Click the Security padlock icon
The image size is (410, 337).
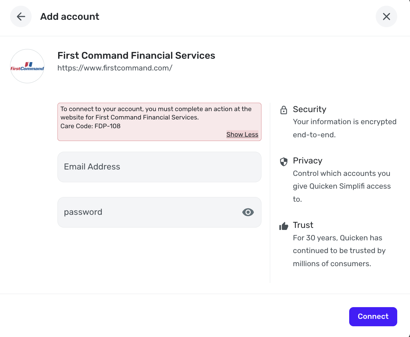point(284,110)
